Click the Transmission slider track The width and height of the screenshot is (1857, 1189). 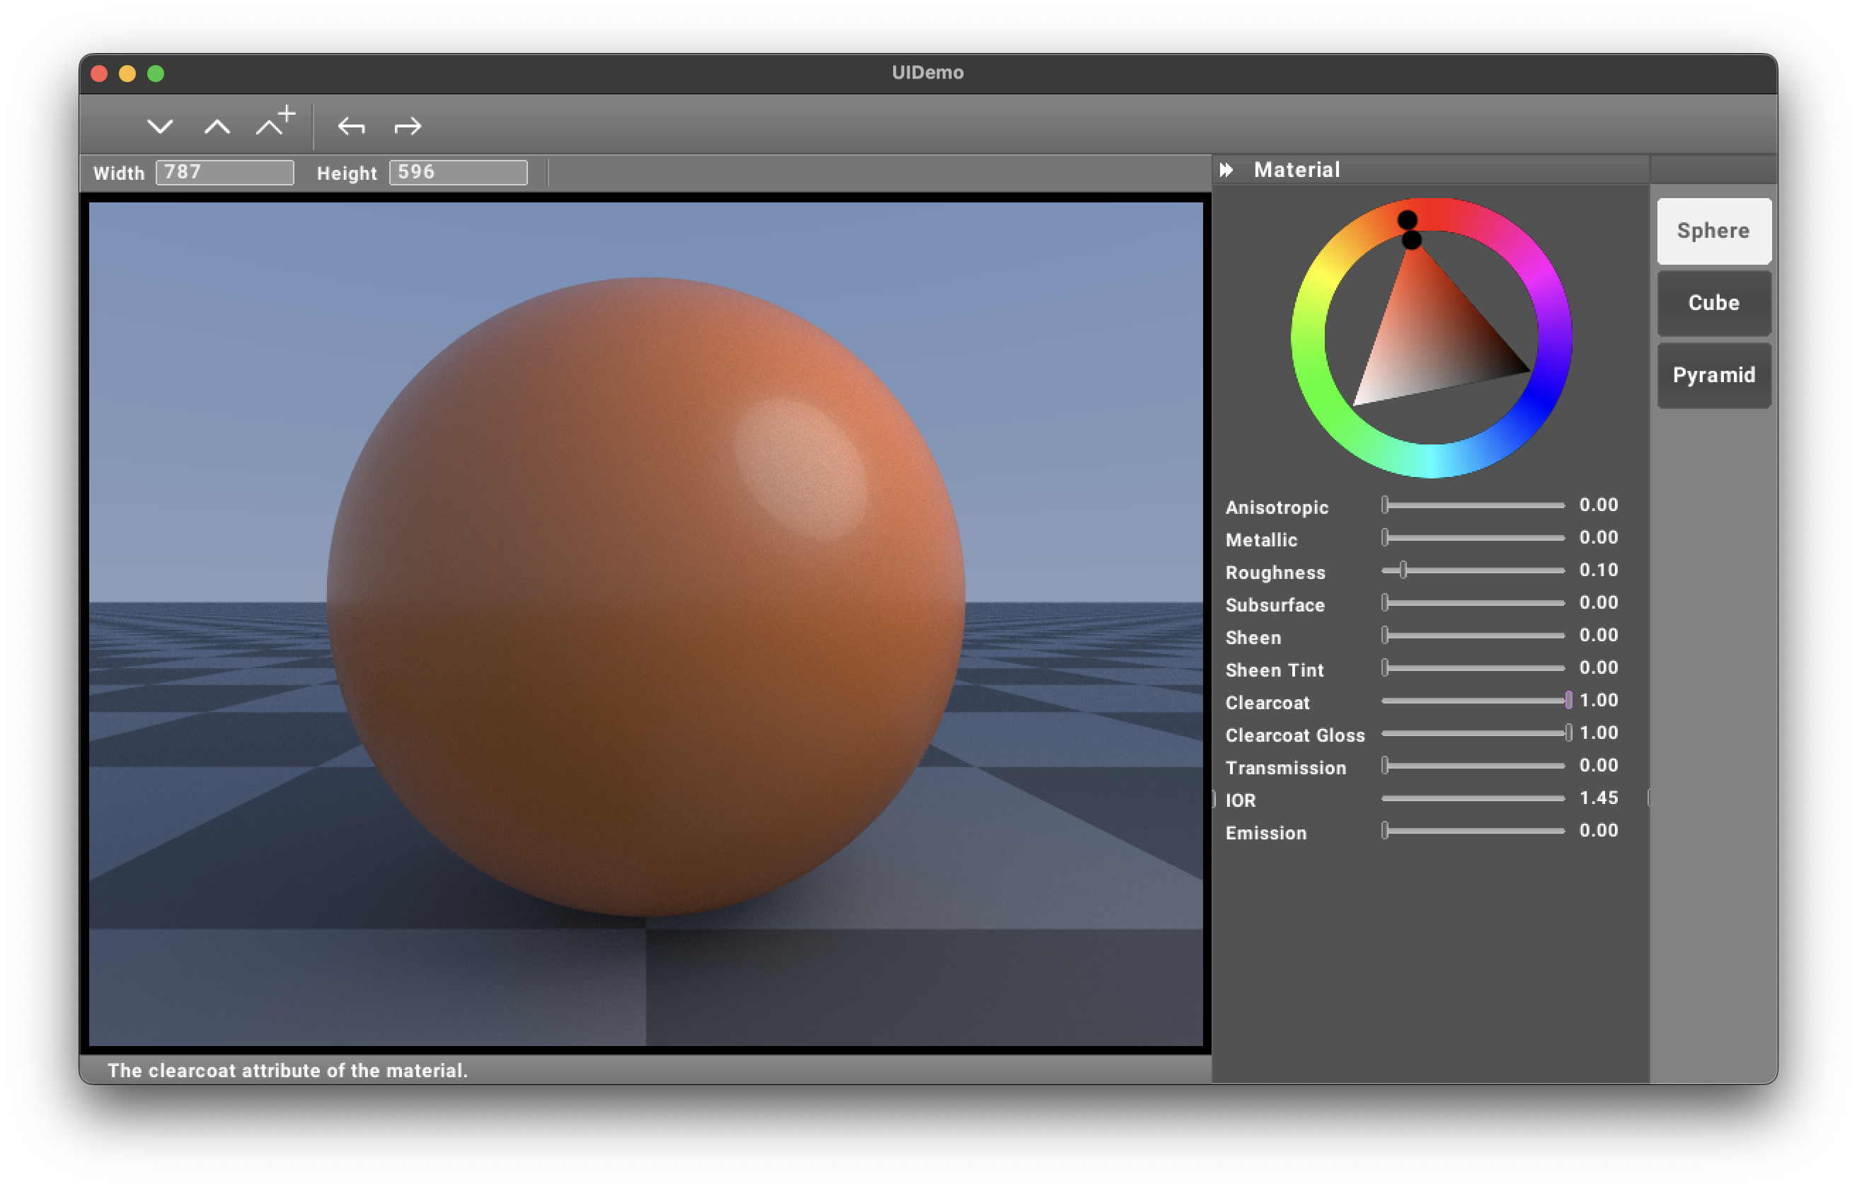click(1473, 766)
